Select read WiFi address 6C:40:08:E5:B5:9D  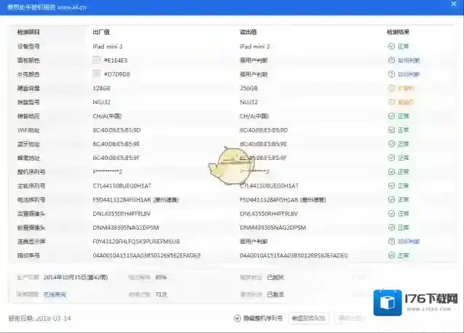tap(264, 130)
